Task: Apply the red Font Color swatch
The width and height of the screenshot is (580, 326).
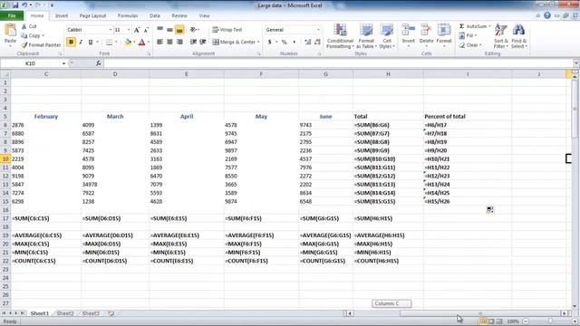Action: pyautogui.click(x=141, y=43)
